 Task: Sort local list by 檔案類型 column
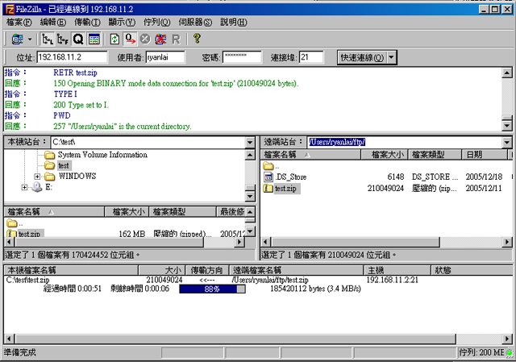coord(183,211)
